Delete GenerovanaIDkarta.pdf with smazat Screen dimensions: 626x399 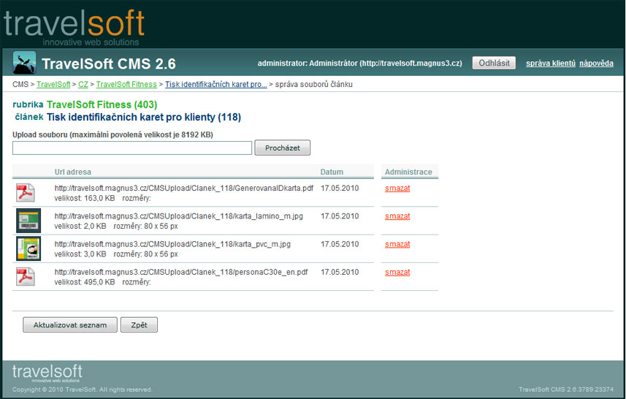pyautogui.click(x=397, y=188)
